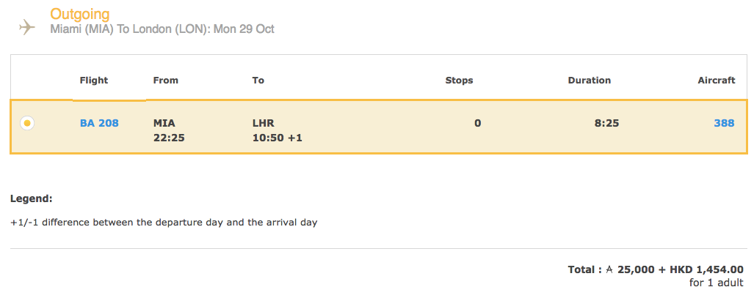Click the Legend heading

[31, 198]
